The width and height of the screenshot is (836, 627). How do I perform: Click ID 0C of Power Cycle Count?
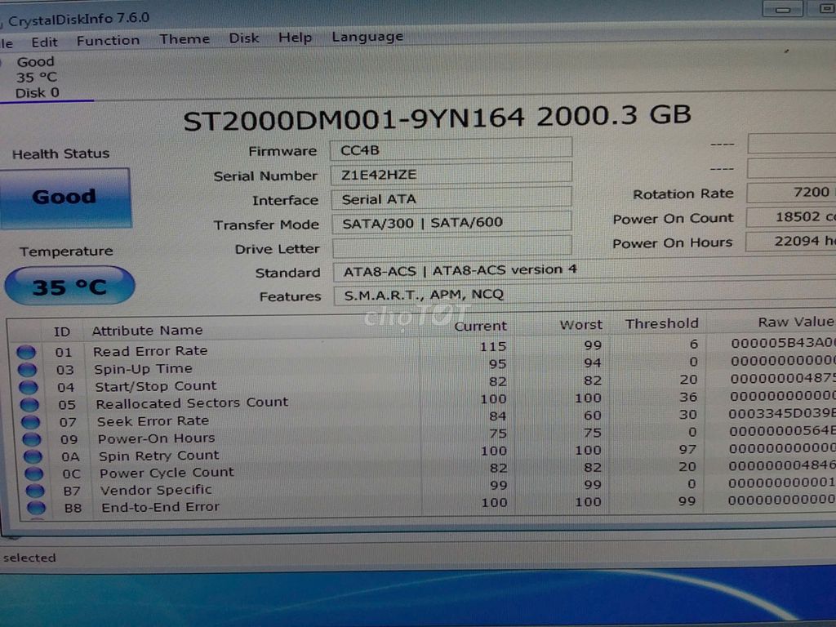click(71, 474)
